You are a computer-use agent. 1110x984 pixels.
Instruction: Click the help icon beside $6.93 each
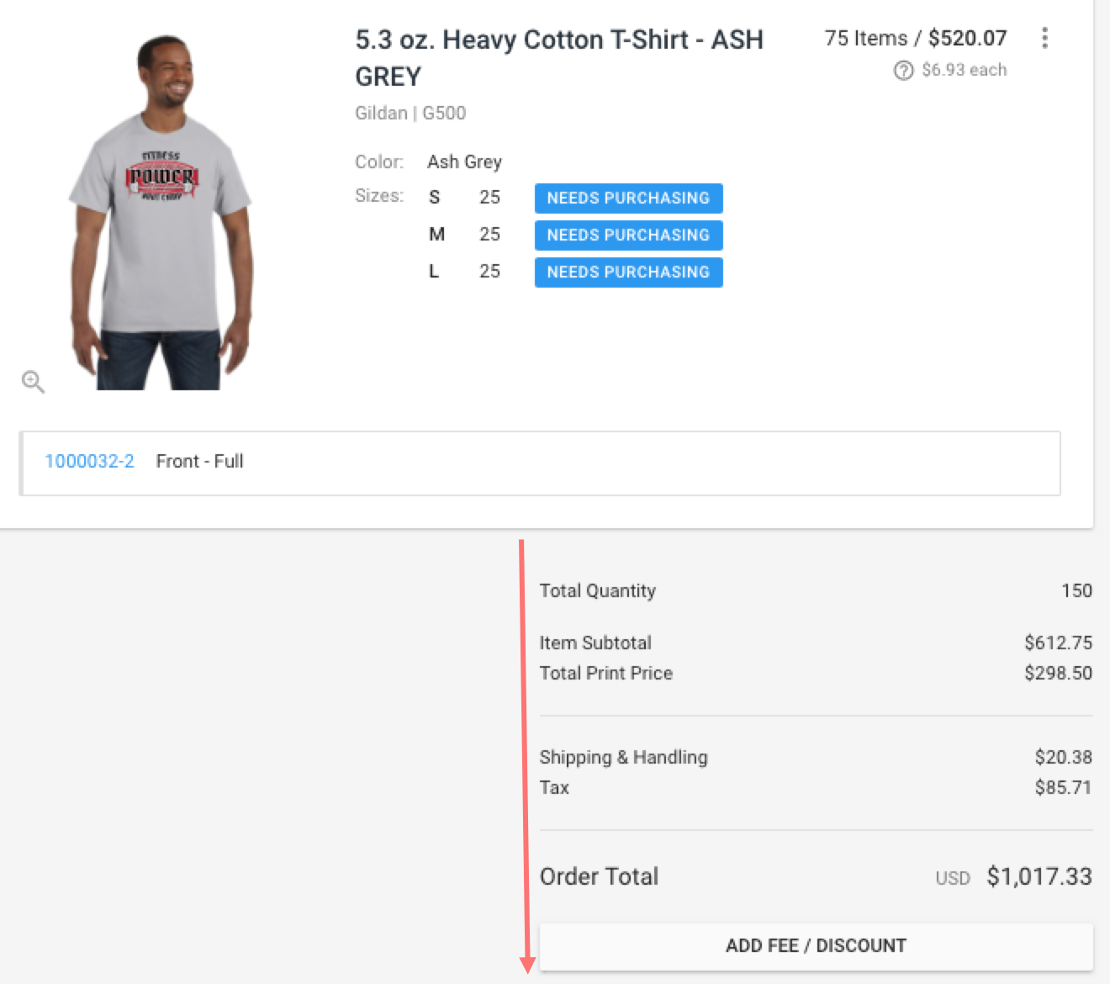[x=901, y=70]
